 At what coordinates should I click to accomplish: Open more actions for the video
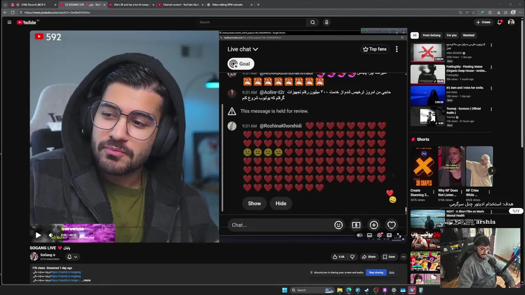403,257
